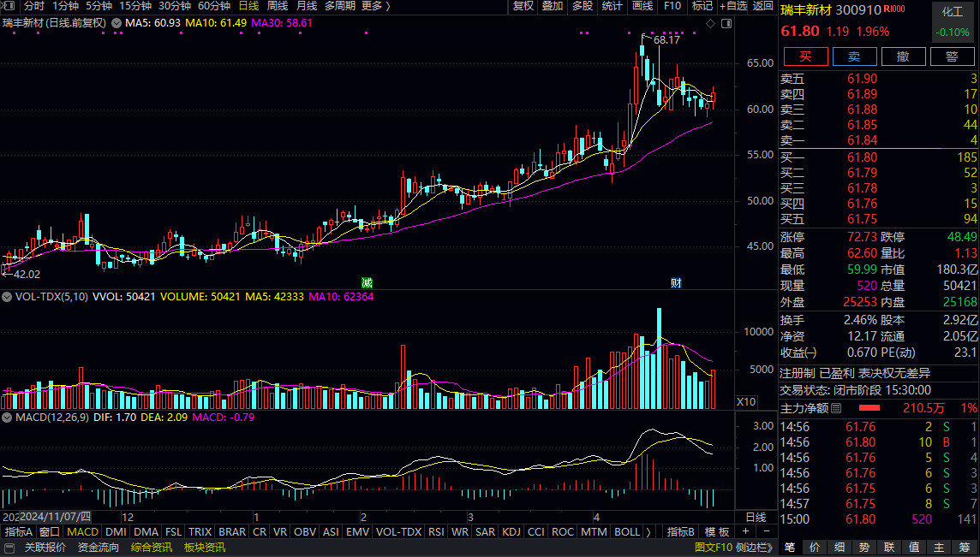Switch indicator to DMI

click(117, 532)
